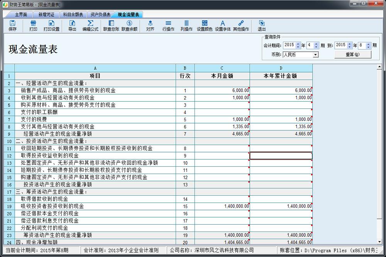The height and width of the screenshot is (257, 386).
Task: Click 现金流量表 title heading
Action: [33, 49]
